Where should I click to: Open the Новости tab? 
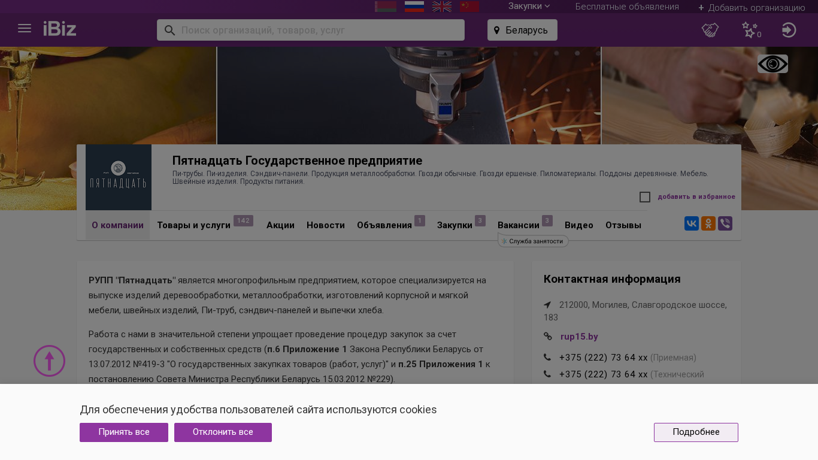coord(326,225)
